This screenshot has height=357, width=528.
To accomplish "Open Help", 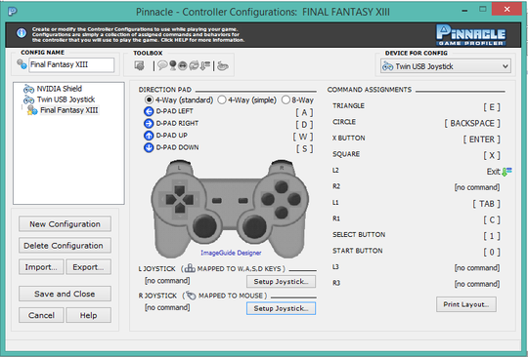I will (x=88, y=315).
